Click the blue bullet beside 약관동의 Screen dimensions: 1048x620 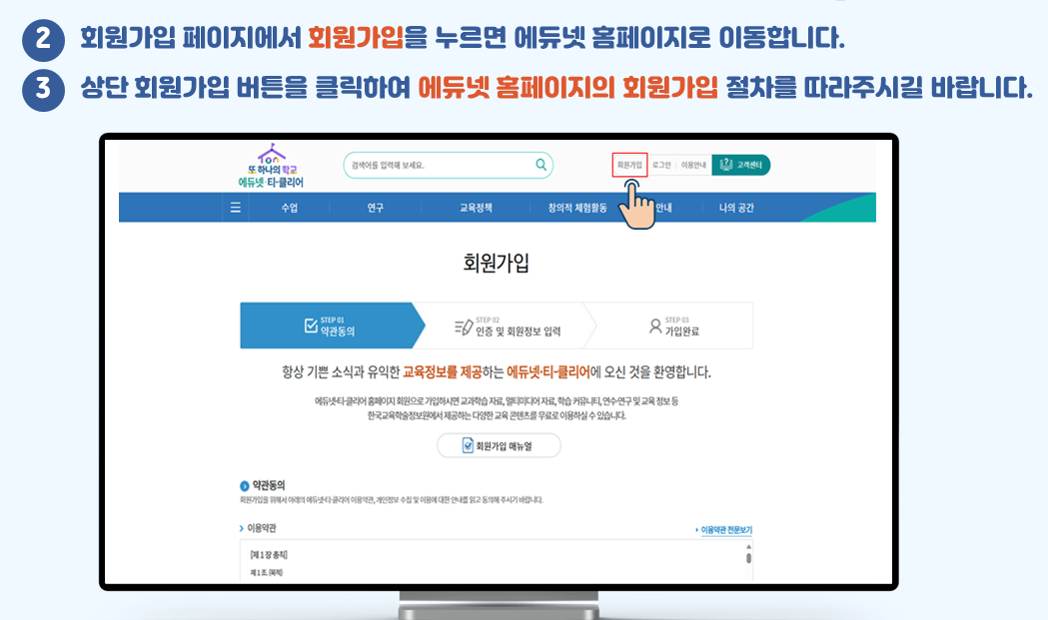click(x=244, y=485)
